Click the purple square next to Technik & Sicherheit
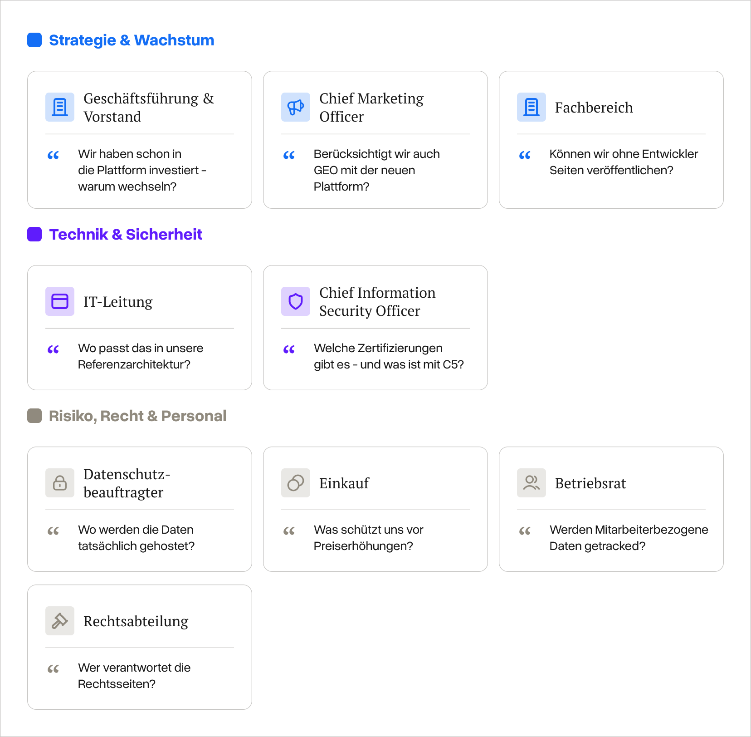Viewport: 751px width, 737px height. point(34,234)
